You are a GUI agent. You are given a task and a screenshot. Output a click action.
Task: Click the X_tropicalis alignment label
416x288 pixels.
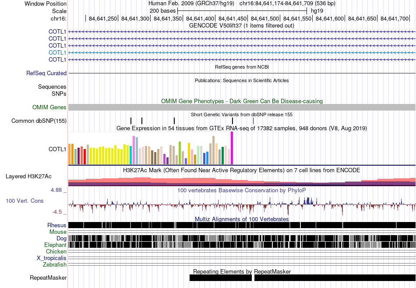[52, 258]
